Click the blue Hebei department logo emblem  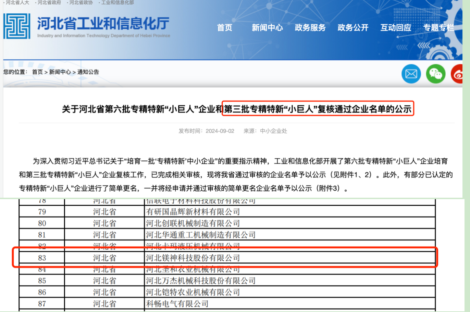coord(17,26)
